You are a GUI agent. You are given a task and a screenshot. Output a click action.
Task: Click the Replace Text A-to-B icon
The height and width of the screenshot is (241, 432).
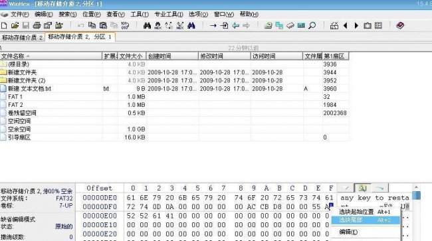coord(169,26)
